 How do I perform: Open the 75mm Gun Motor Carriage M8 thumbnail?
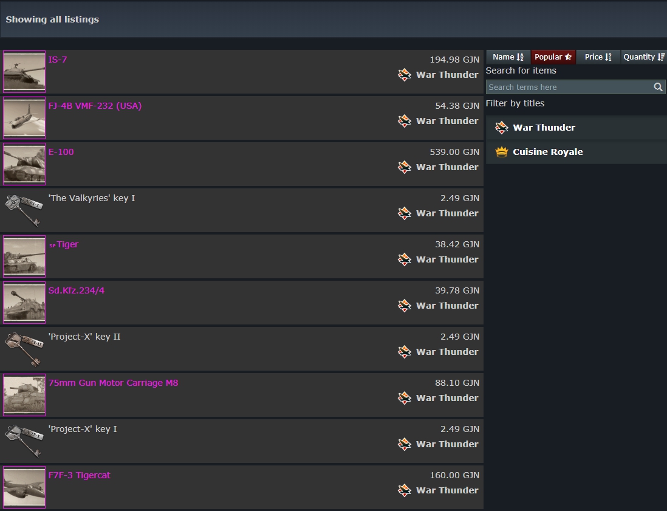coord(24,395)
